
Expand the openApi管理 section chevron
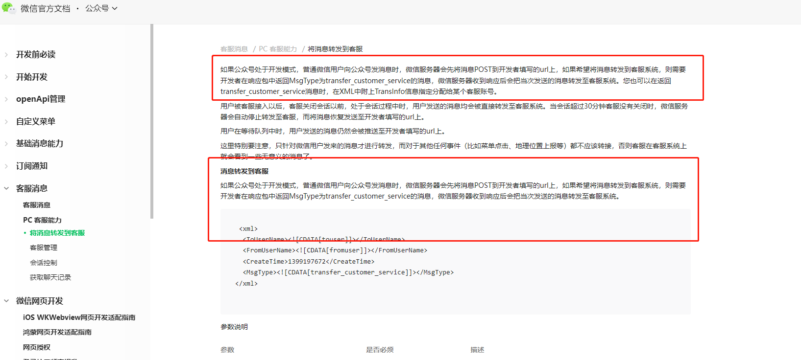coord(6,99)
